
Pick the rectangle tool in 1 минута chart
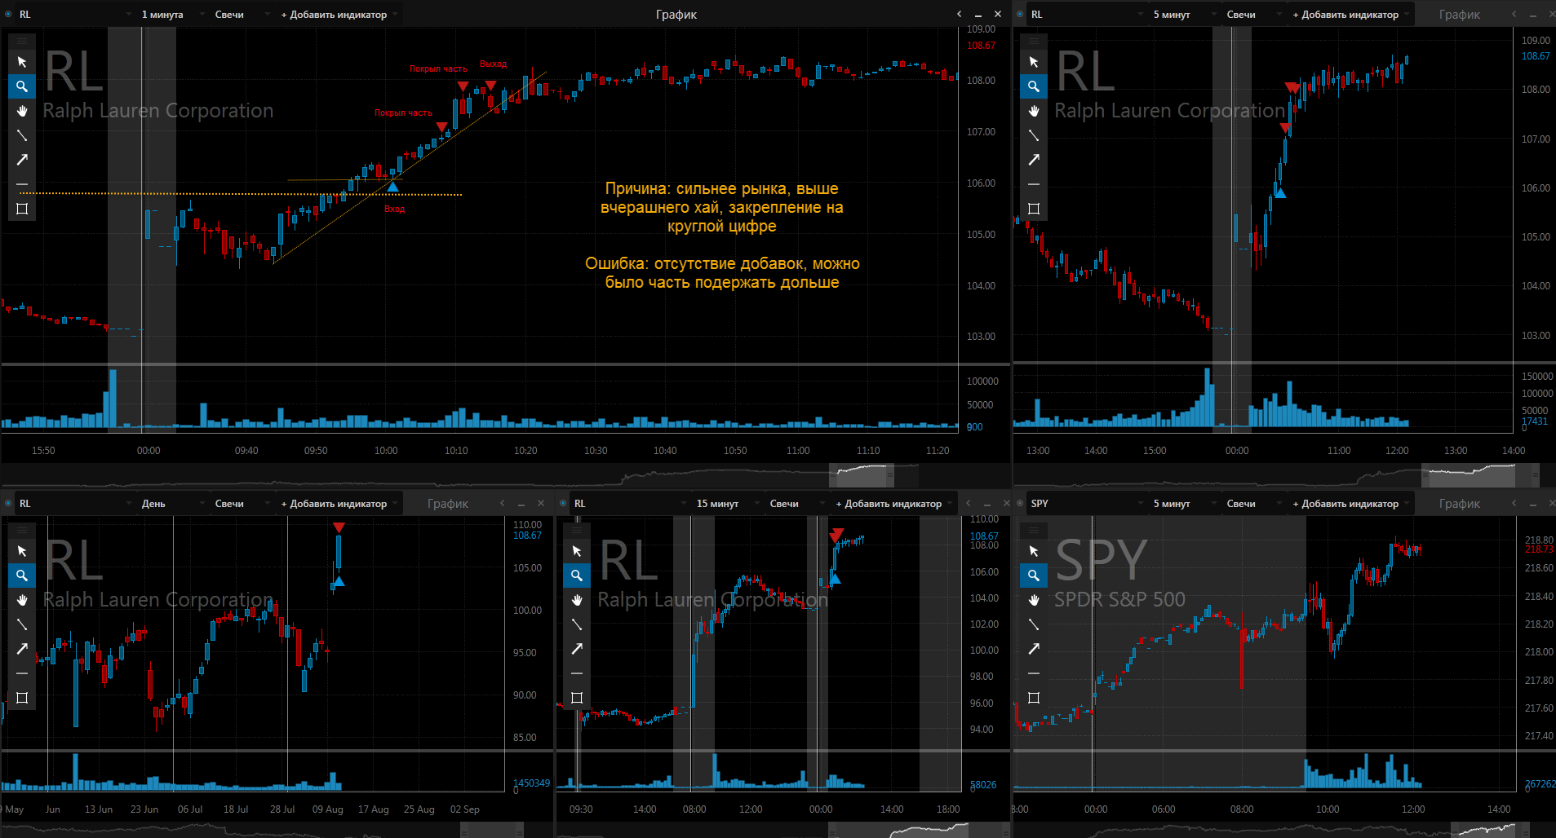[x=22, y=209]
